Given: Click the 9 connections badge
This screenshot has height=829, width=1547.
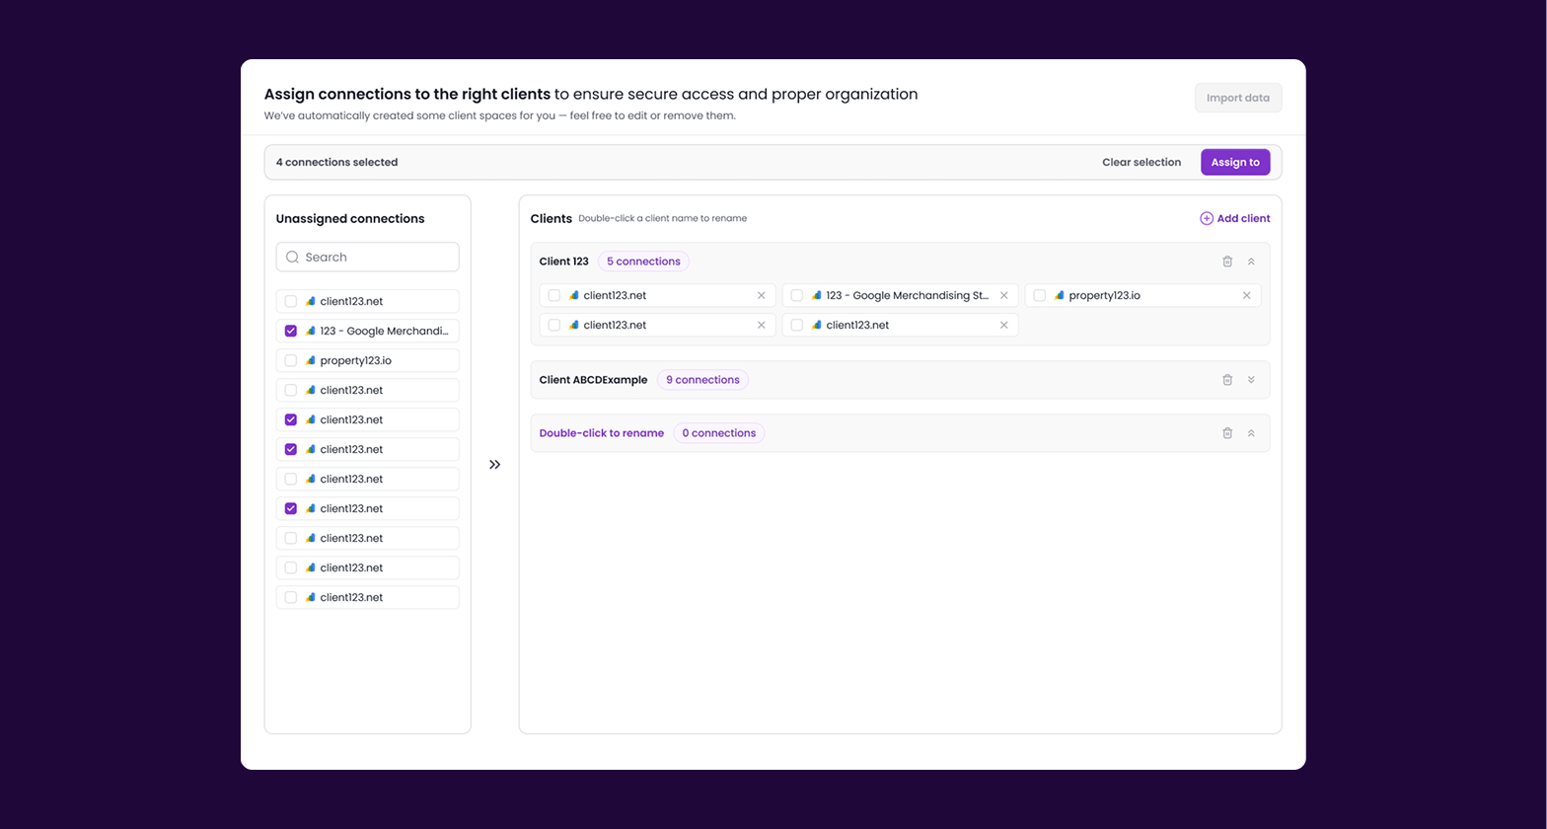Looking at the screenshot, I should 702,380.
